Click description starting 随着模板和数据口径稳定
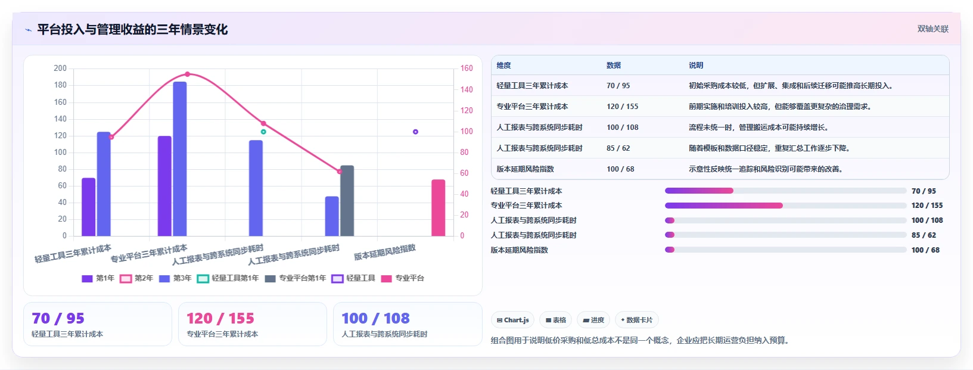 [x=770, y=148]
